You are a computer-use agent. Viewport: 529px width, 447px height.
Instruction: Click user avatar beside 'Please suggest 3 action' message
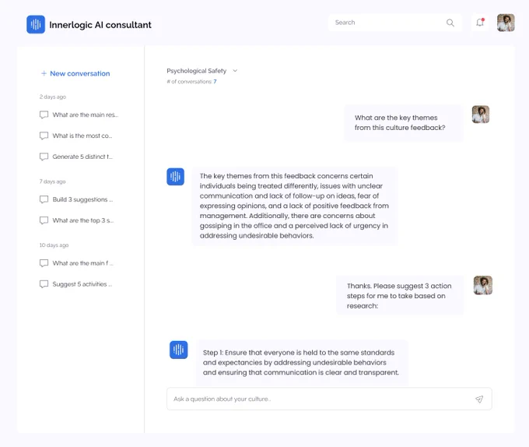483,285
